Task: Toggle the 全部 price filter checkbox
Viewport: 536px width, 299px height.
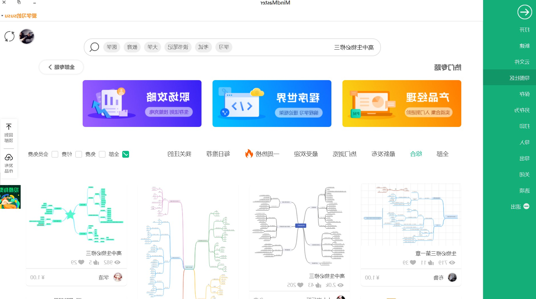Action: pyautogui.click(x=126, y=154)
